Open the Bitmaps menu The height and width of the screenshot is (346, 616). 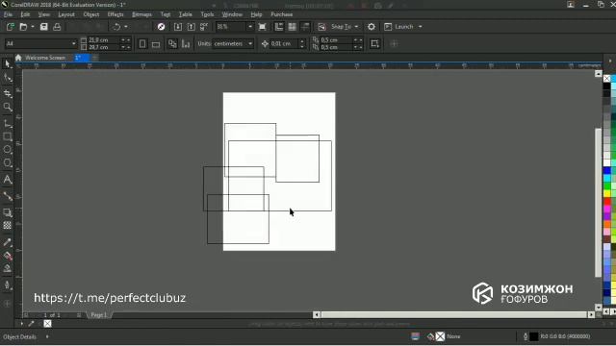click(141, 14)
